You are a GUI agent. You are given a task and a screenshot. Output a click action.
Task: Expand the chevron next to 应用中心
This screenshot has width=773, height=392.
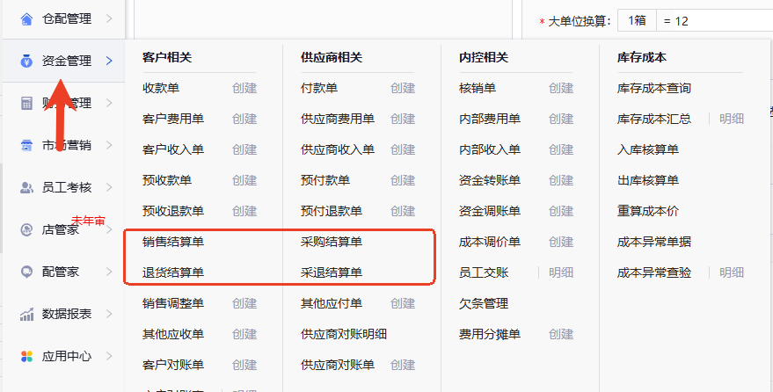coord(109,356)
